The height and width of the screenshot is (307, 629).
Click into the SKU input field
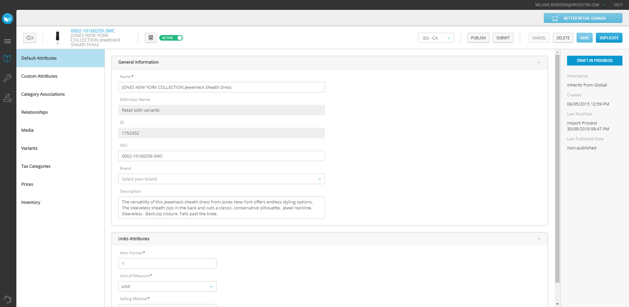[221, 156]
